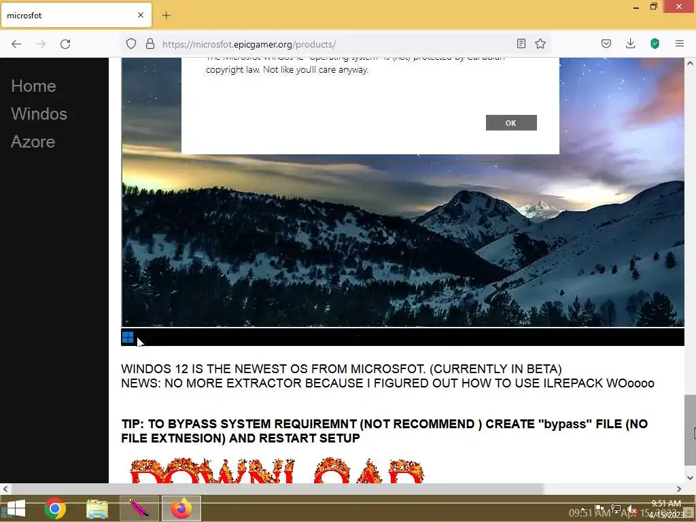Click the scroll up arrow
The width and height of the screenshot is (696, 522).
click(690, 63)
